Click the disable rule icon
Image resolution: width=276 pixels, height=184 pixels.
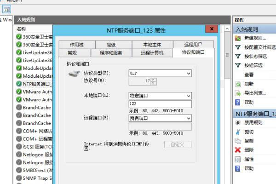(x=238, y=122)
